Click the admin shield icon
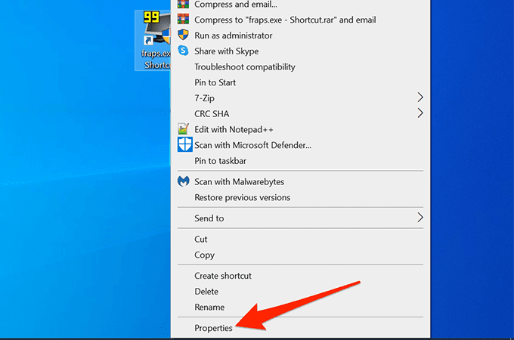The height and width of the screenshot is (340, 514). (183, 35)
